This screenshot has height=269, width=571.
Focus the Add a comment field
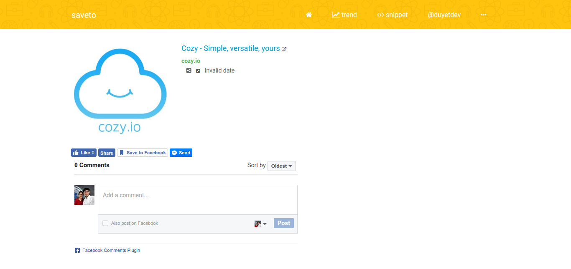click(198, 200)
